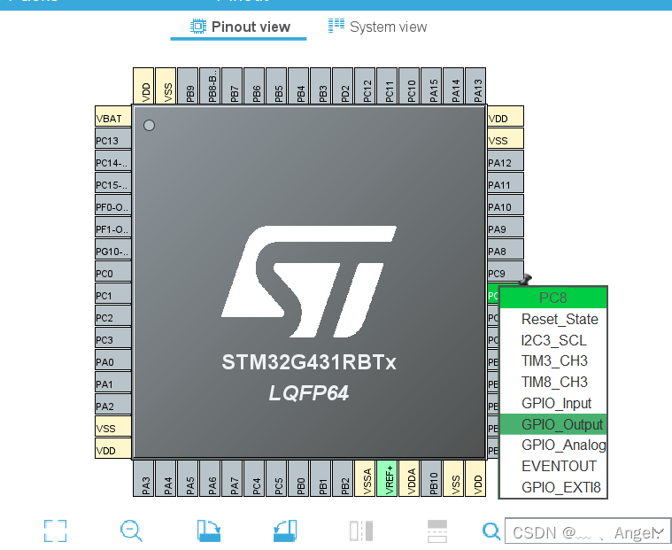
Task: Select pin PA4 on the bottom row
Action: 166,478
